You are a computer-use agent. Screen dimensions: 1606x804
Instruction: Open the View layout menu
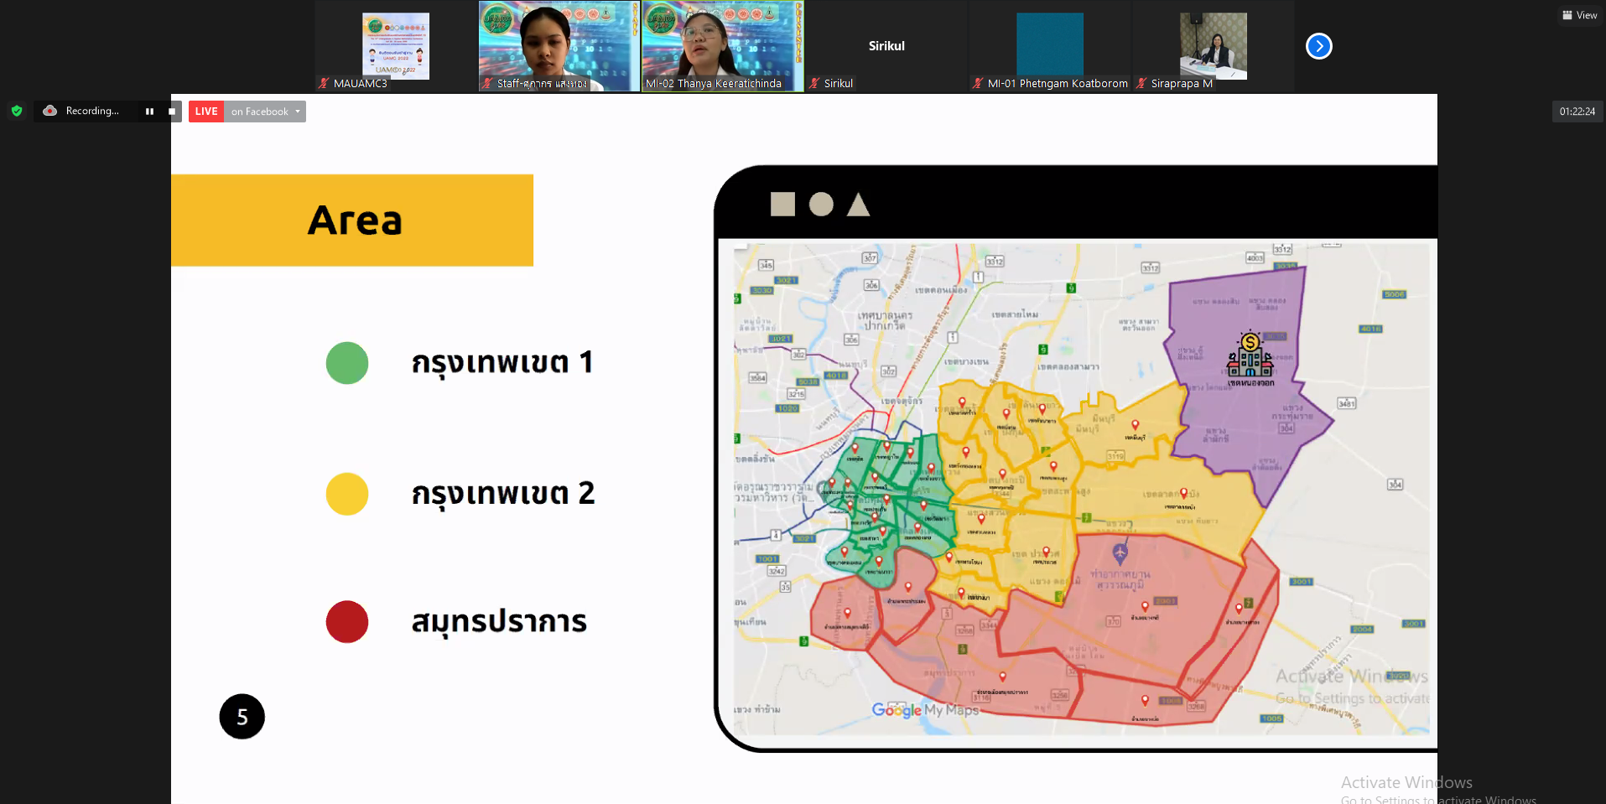click(1579, 15)
